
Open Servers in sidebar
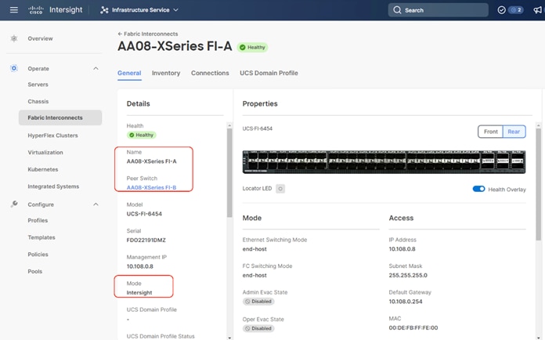[38, 85]
